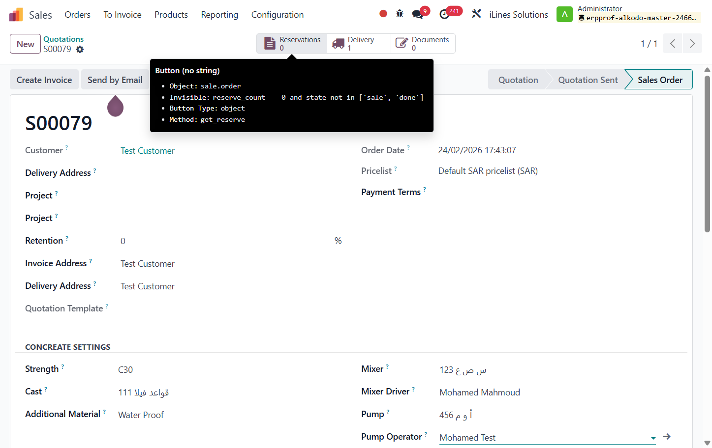Open the Sales app home menu icon
The image size is (712, 448).
point(16,15)
